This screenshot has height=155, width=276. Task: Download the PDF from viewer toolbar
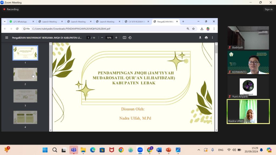click(x=200, y=38)
